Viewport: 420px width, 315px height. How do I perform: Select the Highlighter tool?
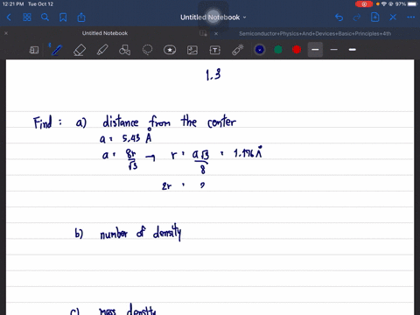[102, 50]
